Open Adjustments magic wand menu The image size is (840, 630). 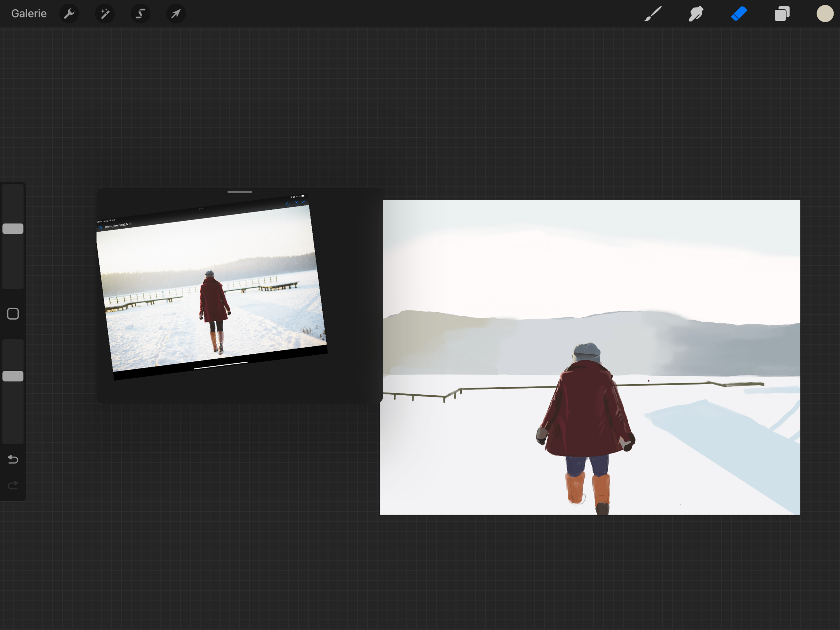point(105,14)
